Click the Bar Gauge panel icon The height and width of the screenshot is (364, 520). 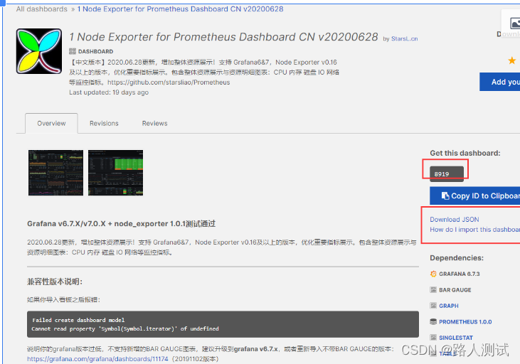coord(433,290)
